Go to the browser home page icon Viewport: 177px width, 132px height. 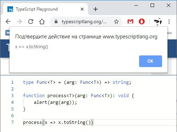(x=42, y=21)
